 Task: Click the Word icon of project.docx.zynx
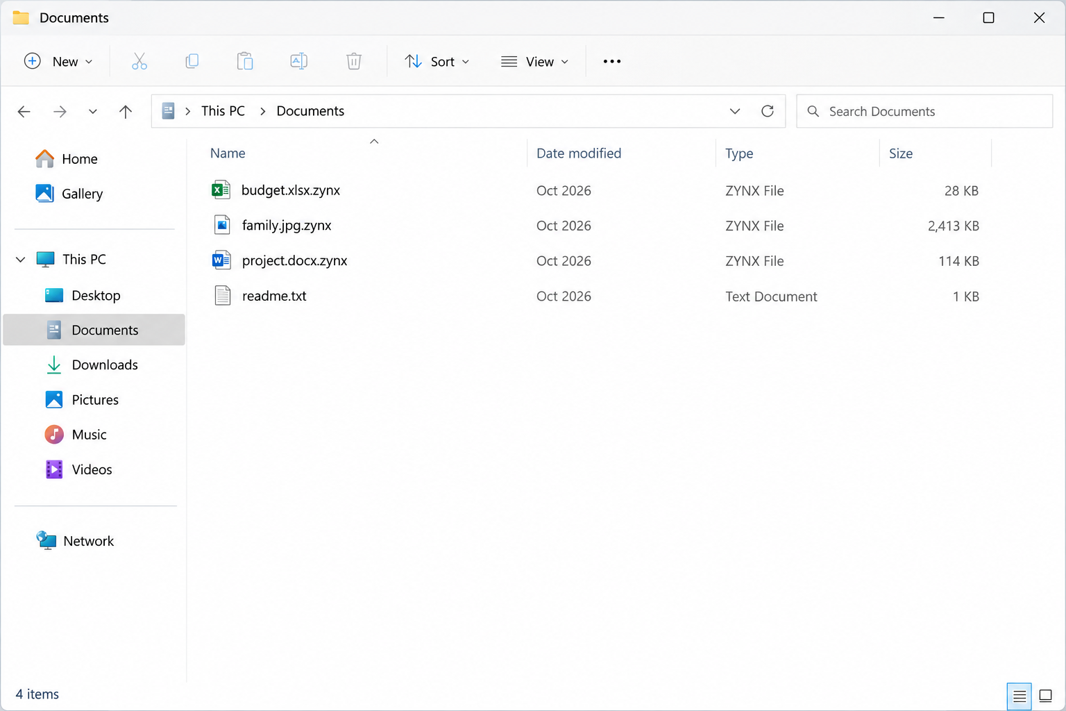pos(221,260)
